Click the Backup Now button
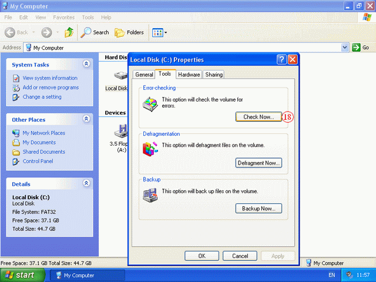 point(258,209)
